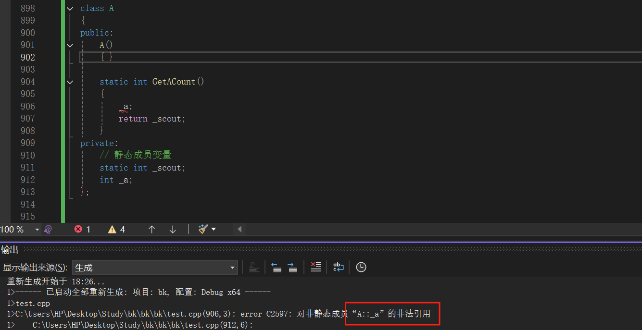Click 'static int GetACount()' declaration
Screen dimensions: 642x330
pos(152,82)
